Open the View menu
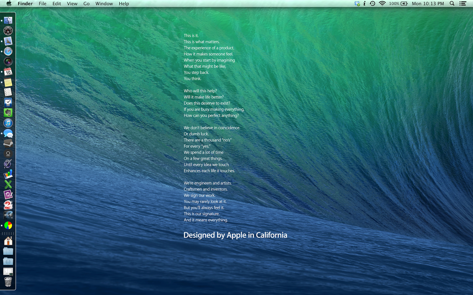 (72, 4)
